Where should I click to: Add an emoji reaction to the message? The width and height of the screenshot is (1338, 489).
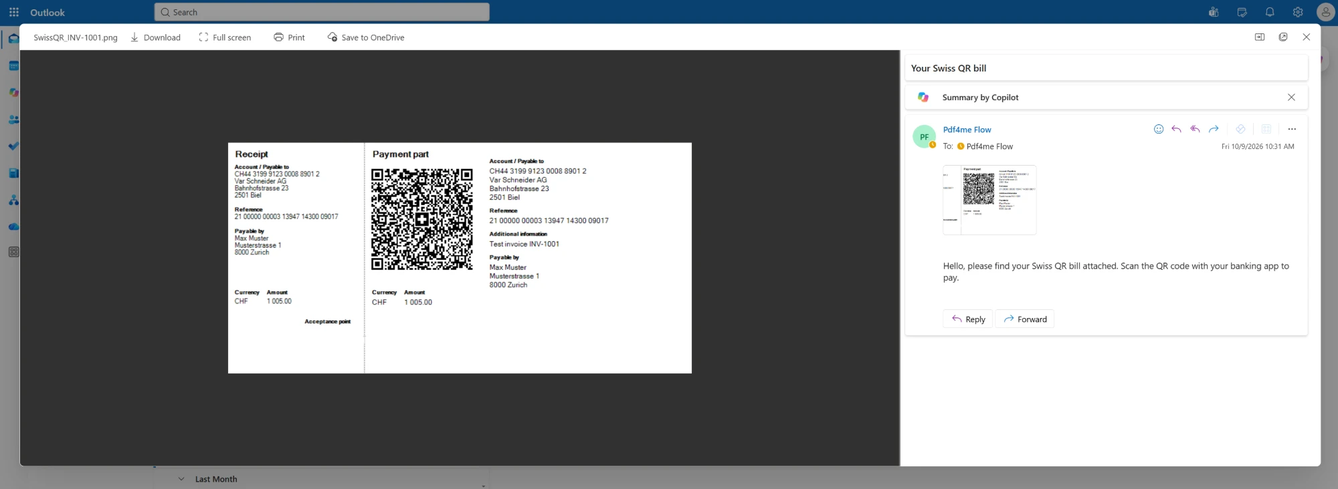[x=1159, y=129]
